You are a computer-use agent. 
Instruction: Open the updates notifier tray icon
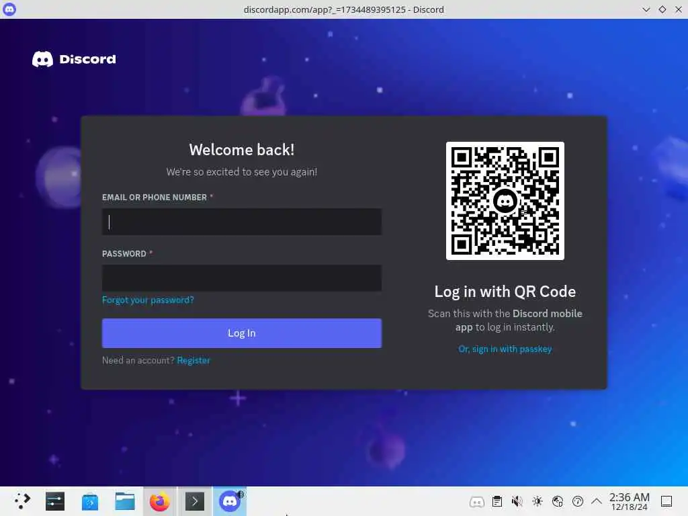pos(578,501)
